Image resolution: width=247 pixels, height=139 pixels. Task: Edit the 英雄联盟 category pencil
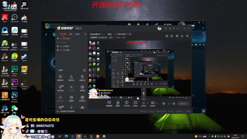tap(106, 37)
